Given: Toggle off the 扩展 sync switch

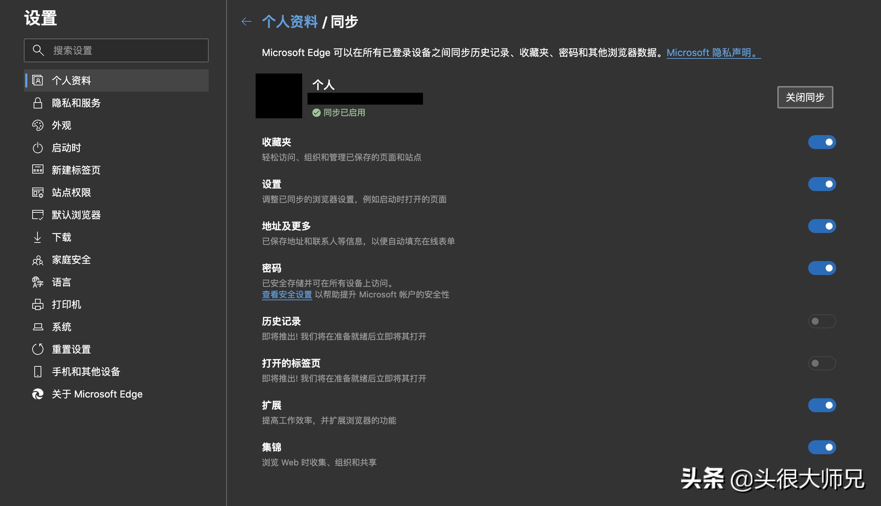Looking at the screenshot, I should click(822, 405).
